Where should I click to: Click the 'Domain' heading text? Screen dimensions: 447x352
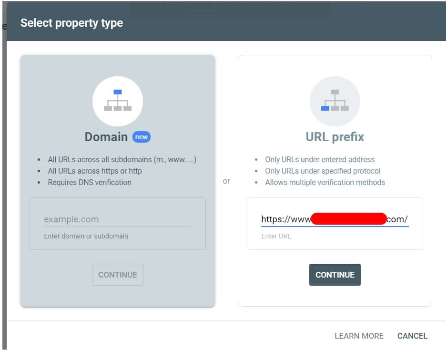pos(106,136)
